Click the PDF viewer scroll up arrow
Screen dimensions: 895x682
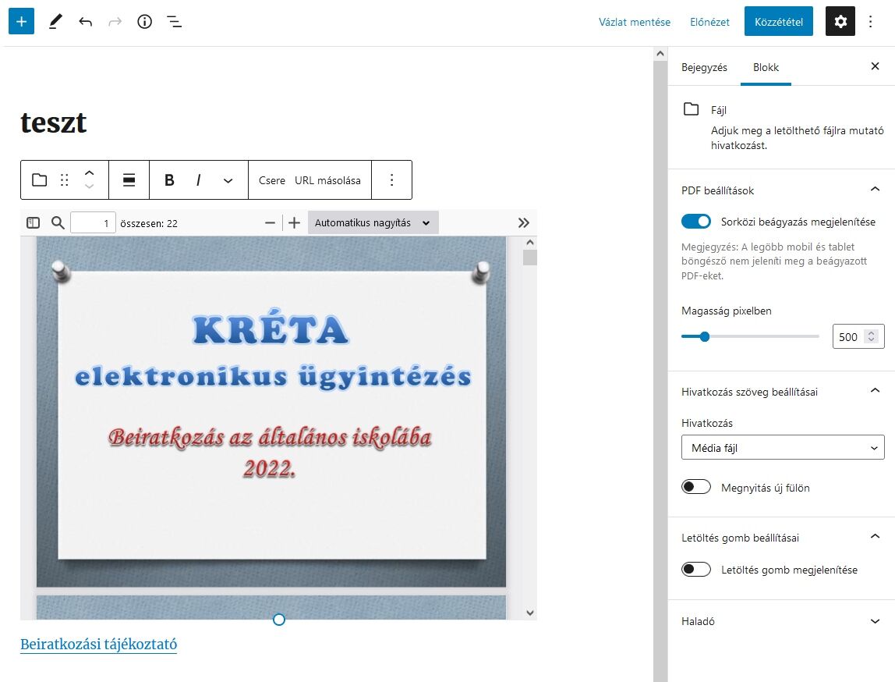[529, 243]
